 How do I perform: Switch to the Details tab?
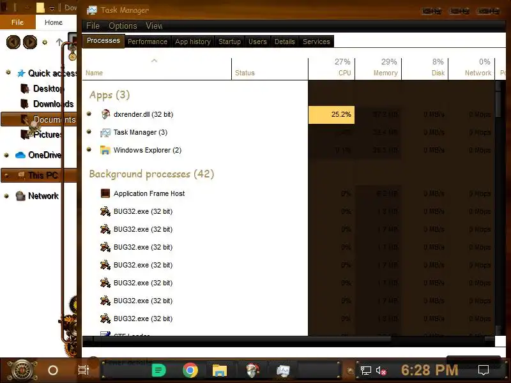click(x=284, y=41)
